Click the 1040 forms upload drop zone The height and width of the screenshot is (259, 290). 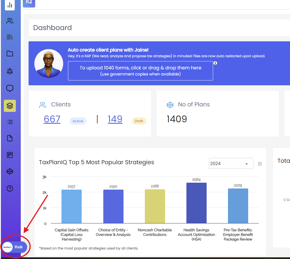click(141, 71)
